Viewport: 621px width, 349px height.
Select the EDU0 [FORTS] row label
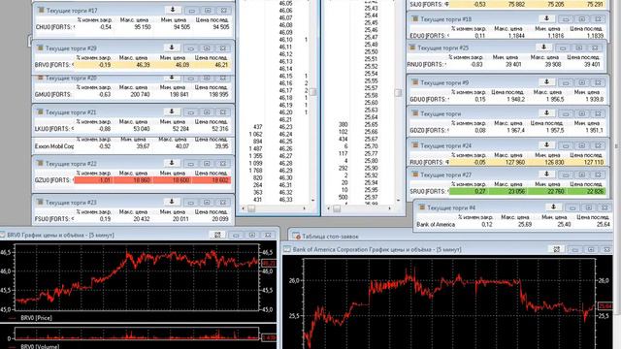(x=429, y=36)
